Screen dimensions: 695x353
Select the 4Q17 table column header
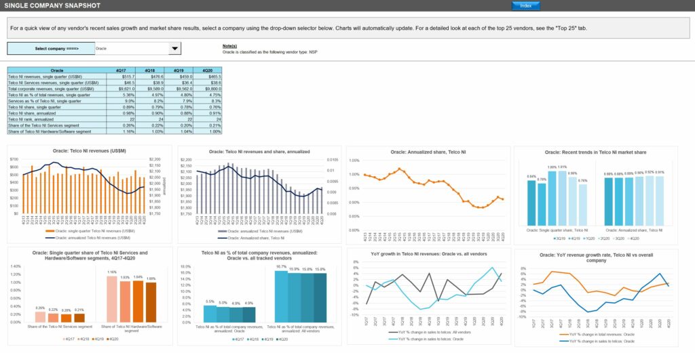[121, 70]
